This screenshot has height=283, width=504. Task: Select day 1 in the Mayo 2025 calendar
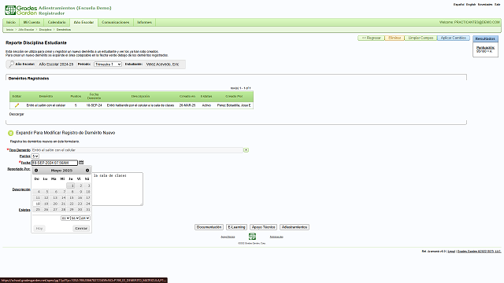pos(71,186)
